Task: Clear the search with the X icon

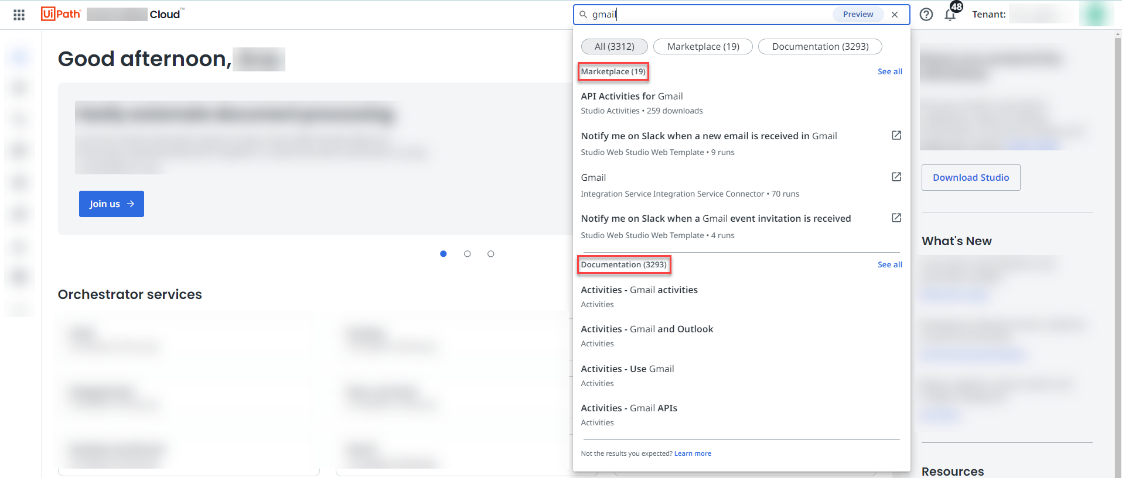Action: pos(895,15)
